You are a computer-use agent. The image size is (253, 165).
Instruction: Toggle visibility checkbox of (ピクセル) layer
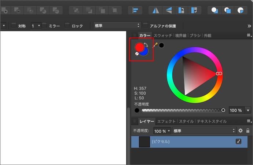pos(238,142)
